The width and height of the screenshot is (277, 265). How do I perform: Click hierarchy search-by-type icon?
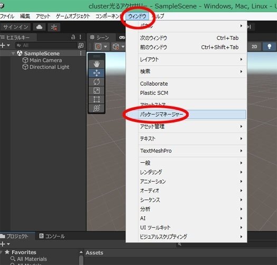click(81, 46)
